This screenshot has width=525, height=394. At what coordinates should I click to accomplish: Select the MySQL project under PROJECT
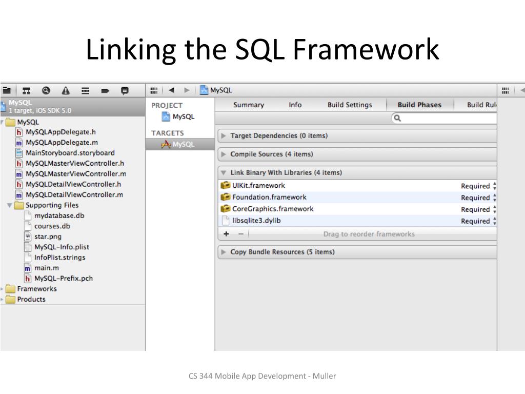178,116
